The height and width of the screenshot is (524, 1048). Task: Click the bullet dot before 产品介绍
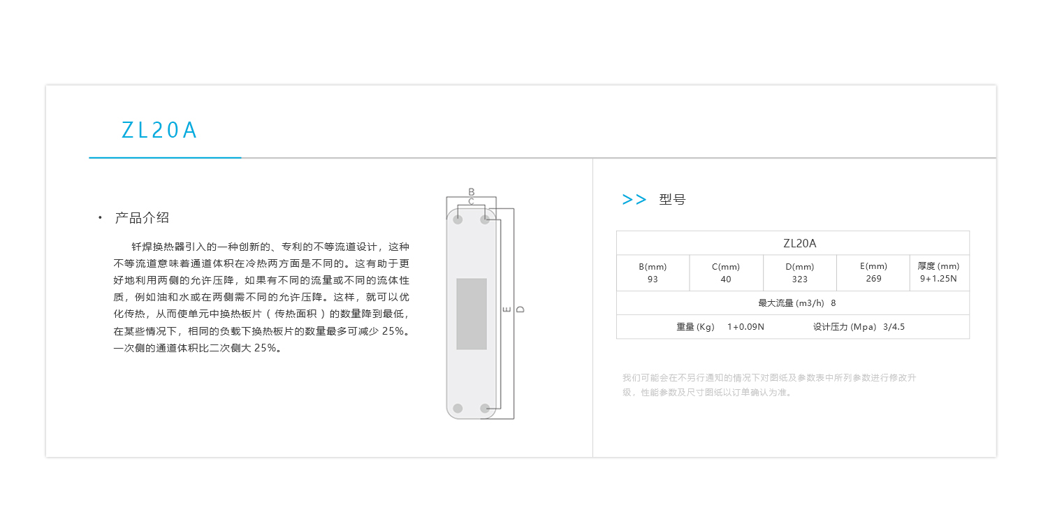100,218
